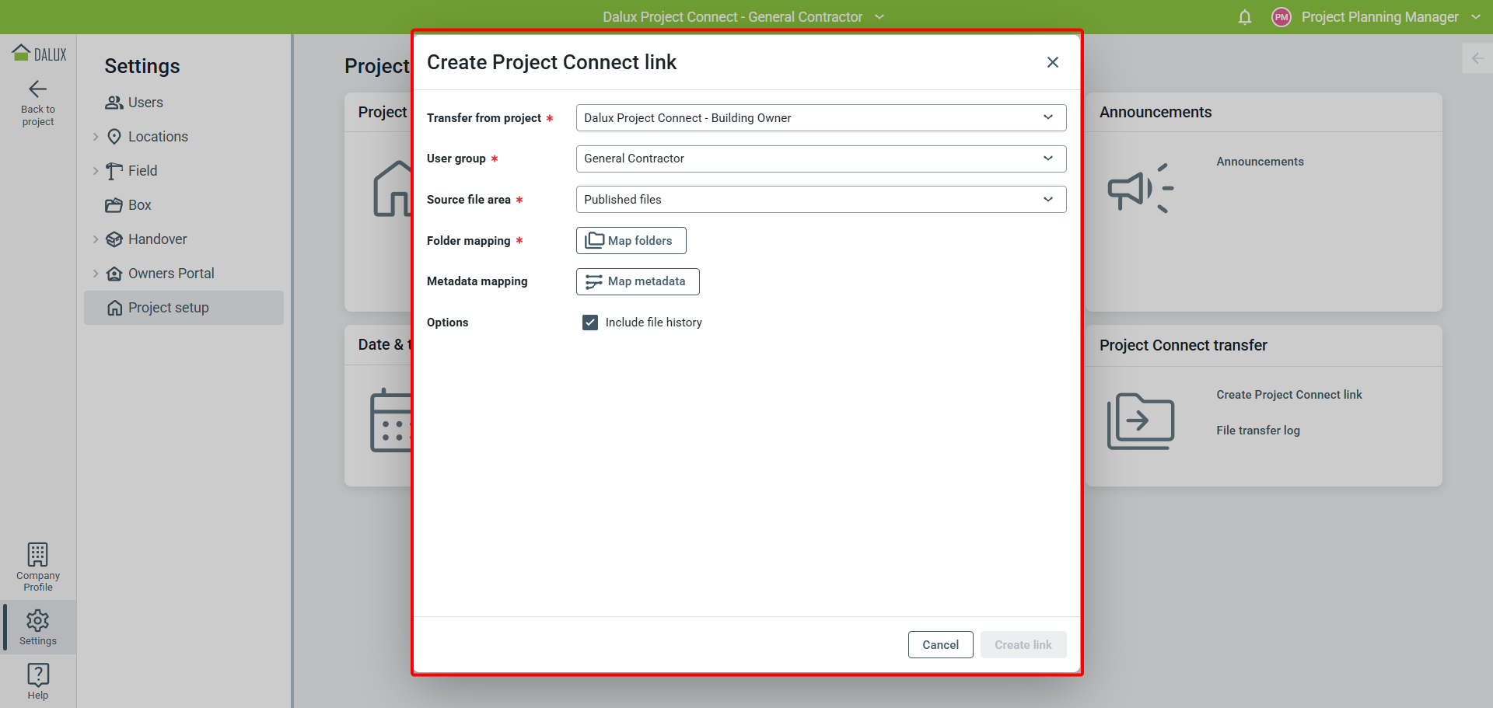Click the Project Connect transfer folder icon
The height and width of the screenshot is (708, 1493).
tap(1140, 420)
